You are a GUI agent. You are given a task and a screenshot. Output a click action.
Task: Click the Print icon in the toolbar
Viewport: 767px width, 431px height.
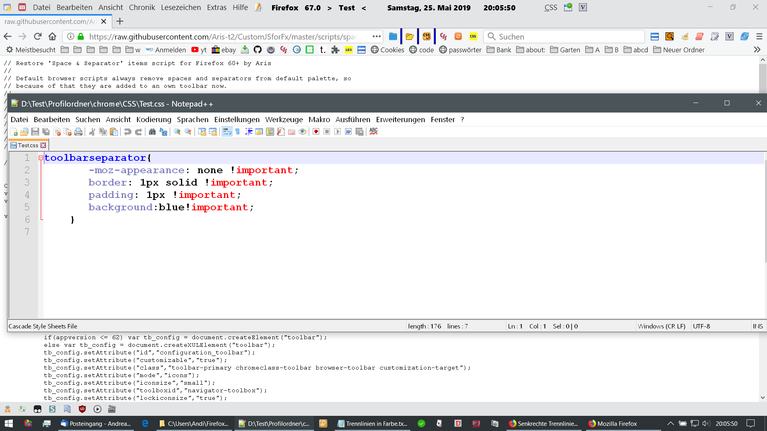[x=78, y=132]
